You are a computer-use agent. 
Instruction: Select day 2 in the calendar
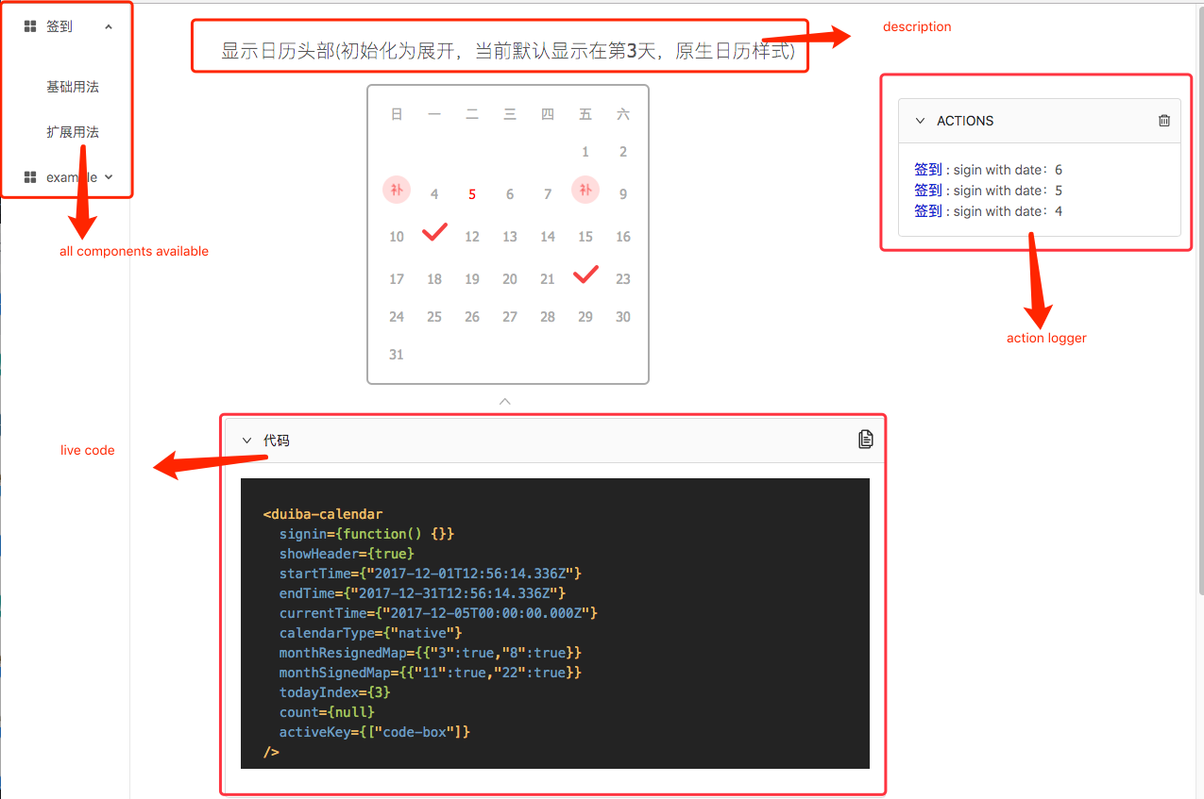(623, 152)
